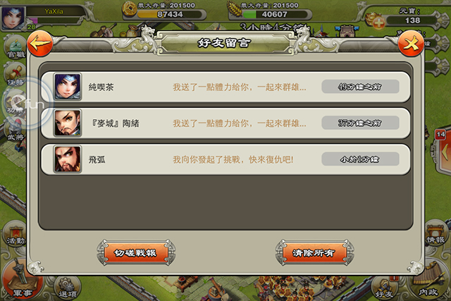Click the 清除所有 clear all button
The width and height of the screenshot is (451, 301).
[314, 252]
